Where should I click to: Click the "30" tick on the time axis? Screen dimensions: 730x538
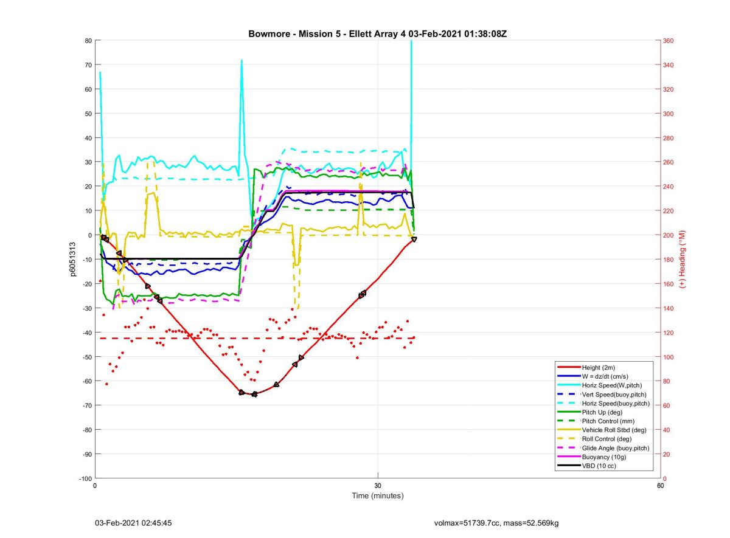click(x=378, y=486)
